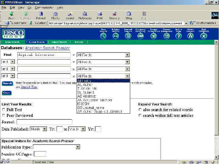Click the page vertical scrollbar down arrow
Screen dimensions: 219x164
216,157
